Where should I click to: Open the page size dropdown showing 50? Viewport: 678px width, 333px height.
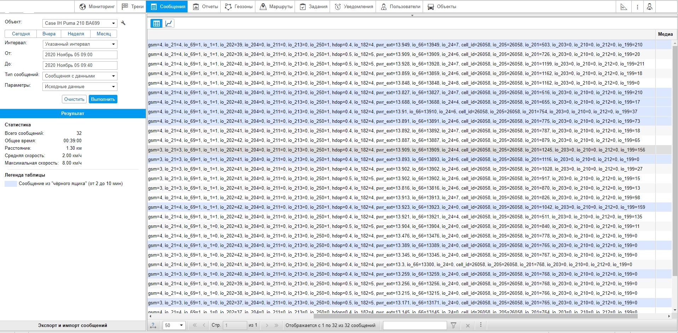174,325
